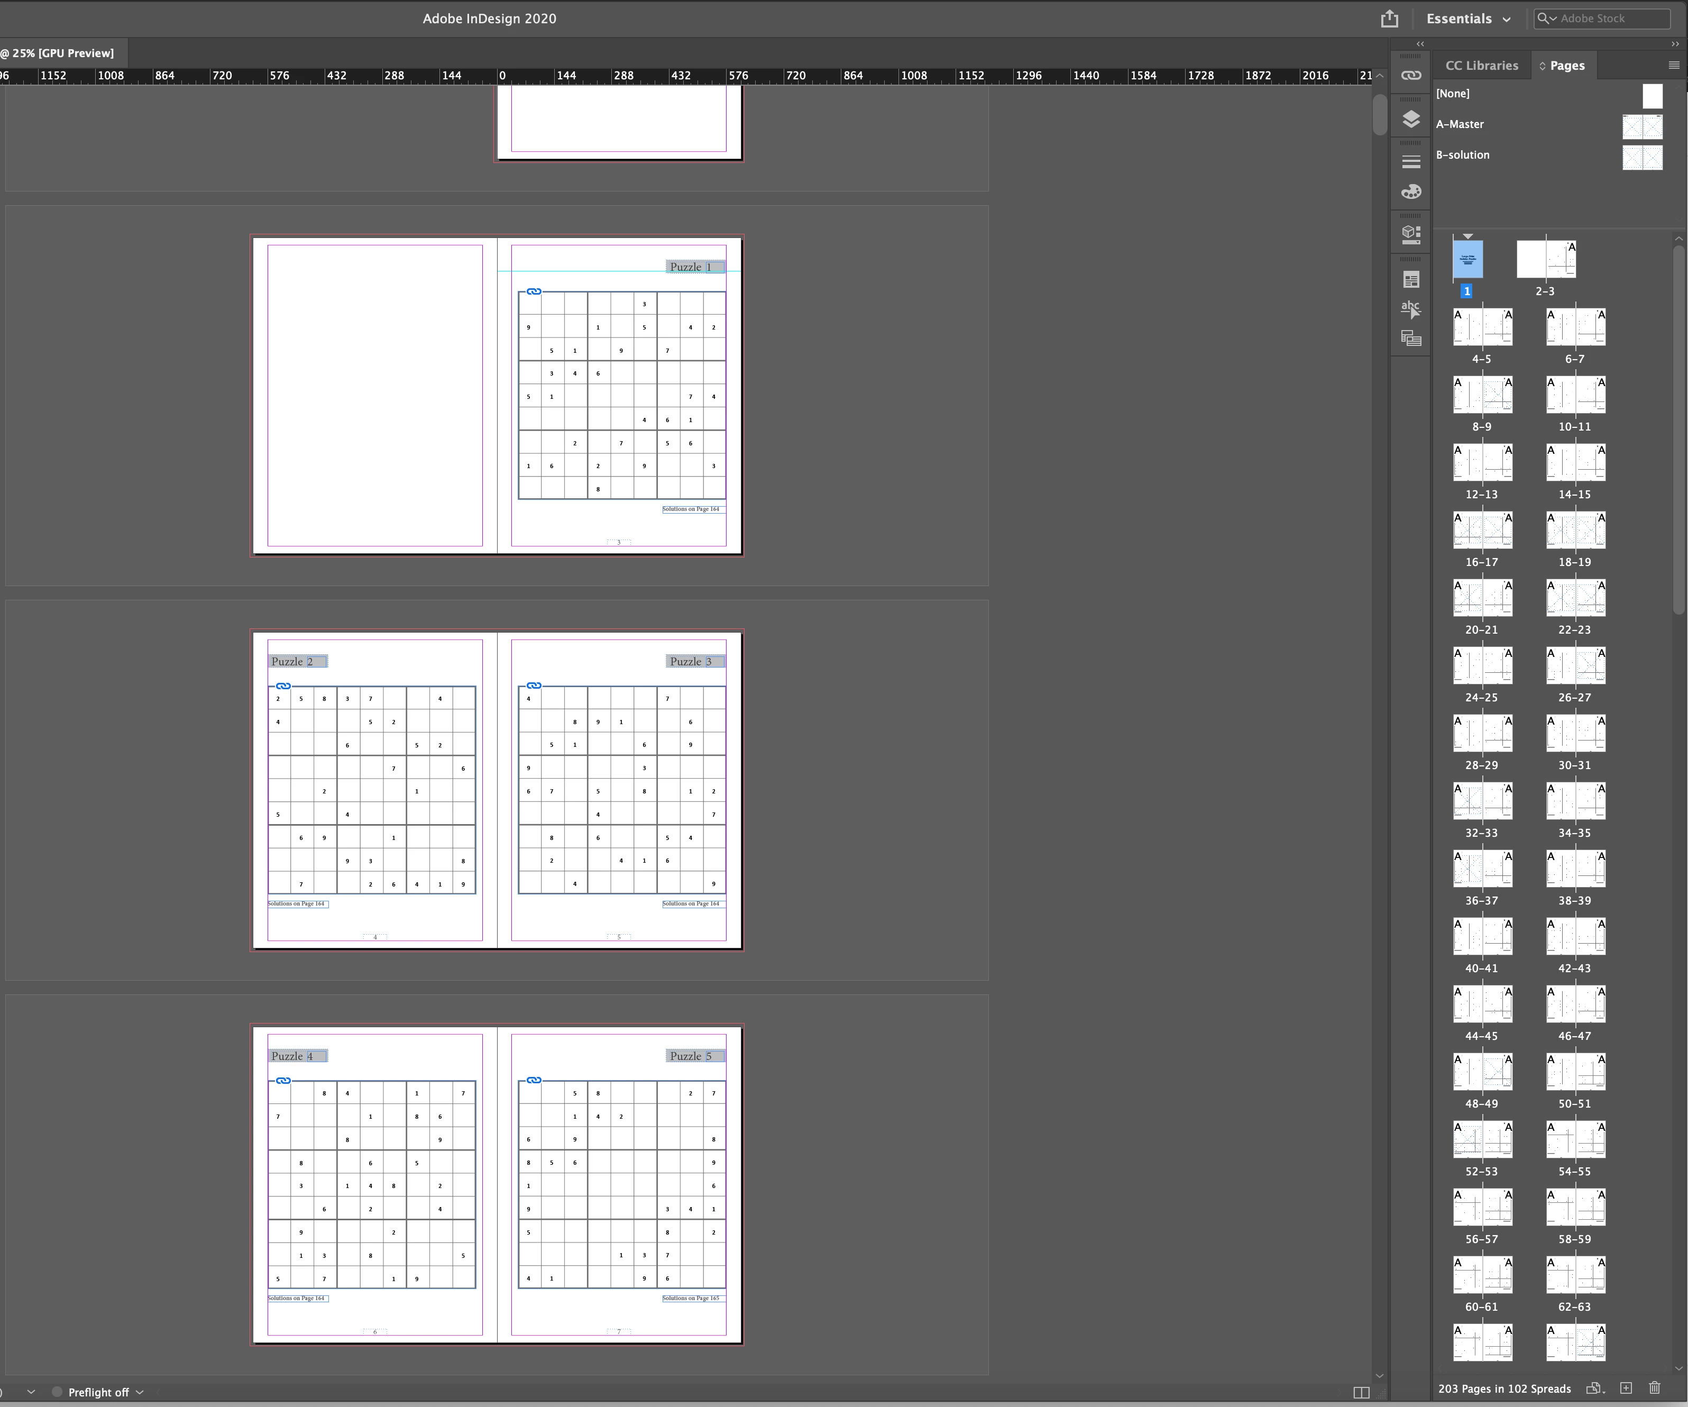Select spread 34-35 thumbnail
Screen dimensions: 1688x1407
tap(1575, 801)
